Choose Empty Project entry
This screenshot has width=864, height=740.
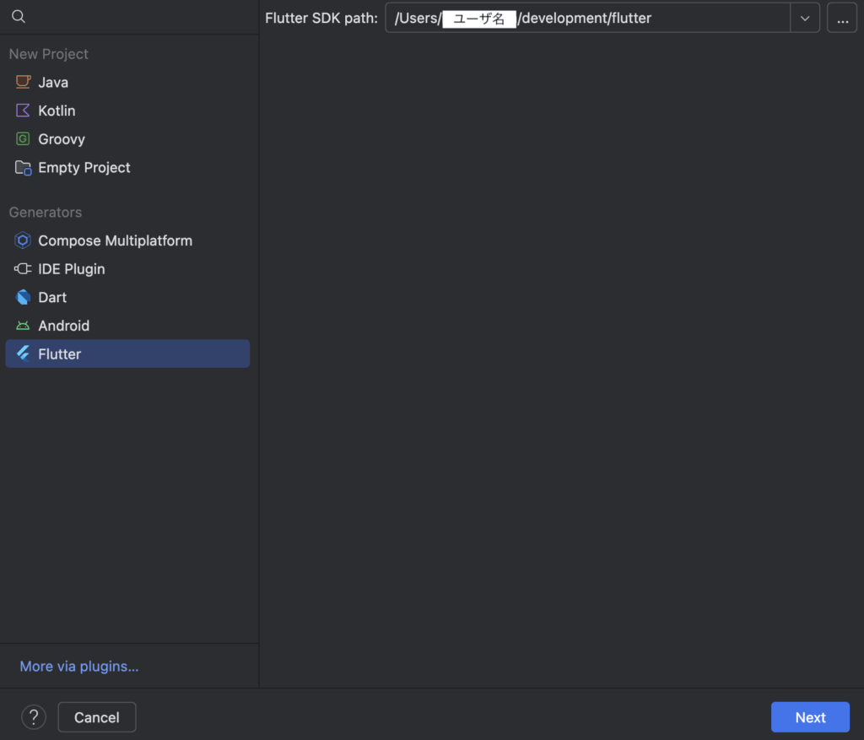(127, 168)
